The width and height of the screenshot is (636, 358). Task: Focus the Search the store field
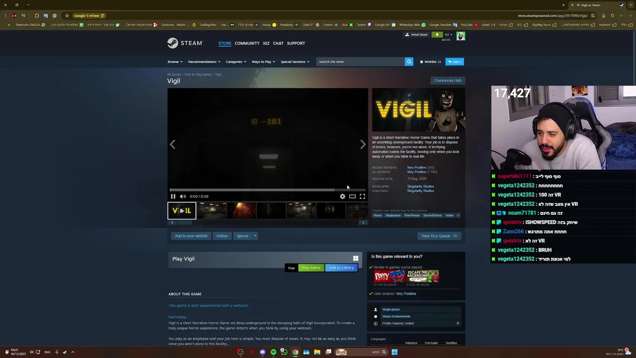coord(361,62)
